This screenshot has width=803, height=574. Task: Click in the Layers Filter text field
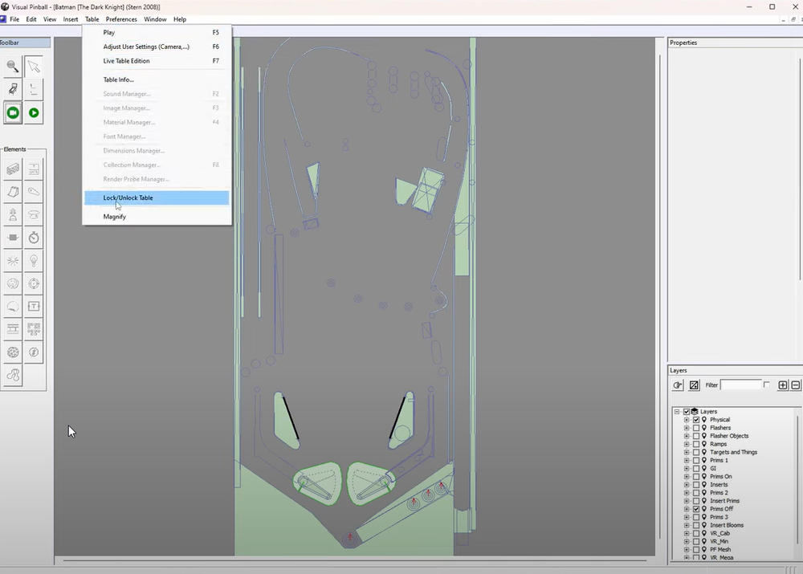[740, 385]
